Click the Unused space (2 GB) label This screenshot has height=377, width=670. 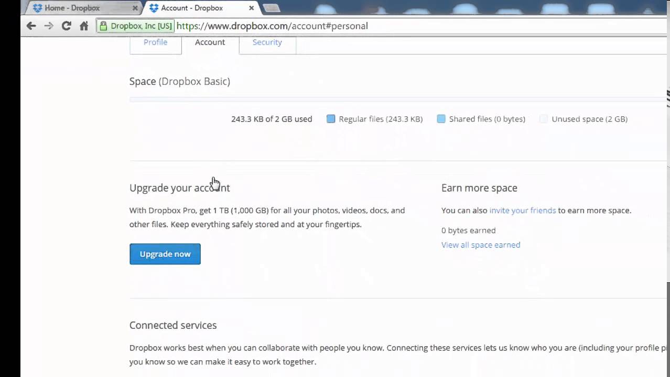click(590, 119)
